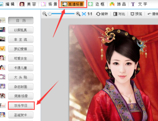Select the 日历 (Calendar) category button
This screenshot has width=158, height=121.
click(21, 20)
